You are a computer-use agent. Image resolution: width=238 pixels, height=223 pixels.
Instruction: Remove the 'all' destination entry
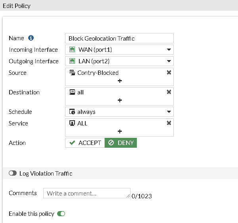[169, 92]
